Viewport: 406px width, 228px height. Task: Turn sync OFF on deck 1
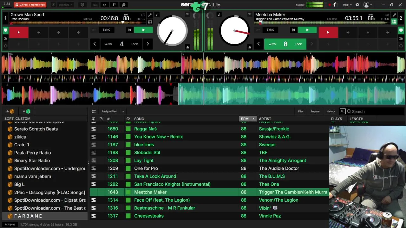coord(94,30)
